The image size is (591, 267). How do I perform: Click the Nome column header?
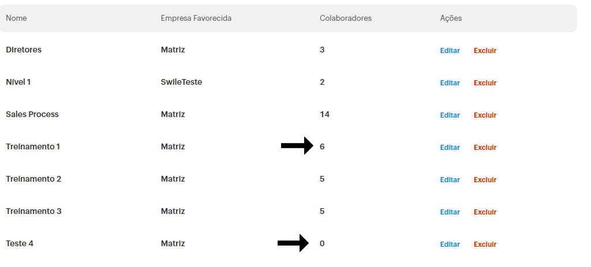point(16,18)
